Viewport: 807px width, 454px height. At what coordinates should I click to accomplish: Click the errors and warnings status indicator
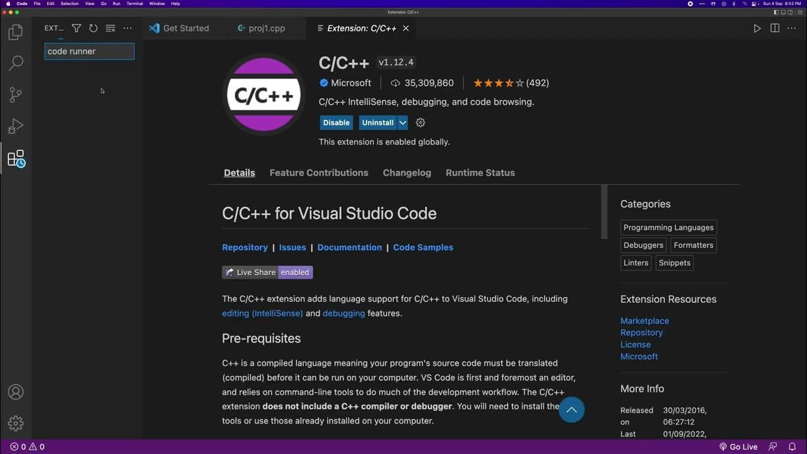(27, 447)
